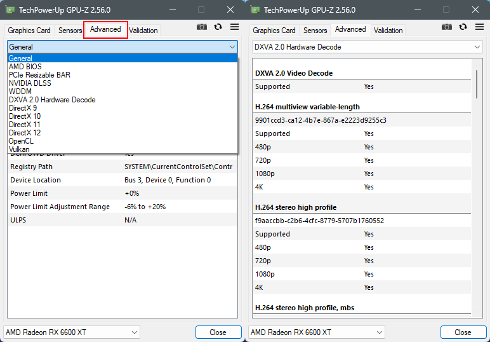This screenshot has height=342, width=490.
Task: Open hamburger menu in left GPU-Z window
Action: point(234,27)
